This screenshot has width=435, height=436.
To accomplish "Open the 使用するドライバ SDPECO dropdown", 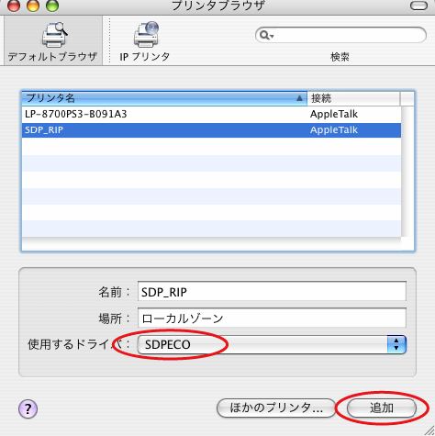I will coord(272,344).
